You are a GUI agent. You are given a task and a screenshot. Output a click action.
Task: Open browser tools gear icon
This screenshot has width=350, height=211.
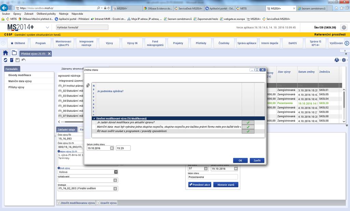click(347, 8)
